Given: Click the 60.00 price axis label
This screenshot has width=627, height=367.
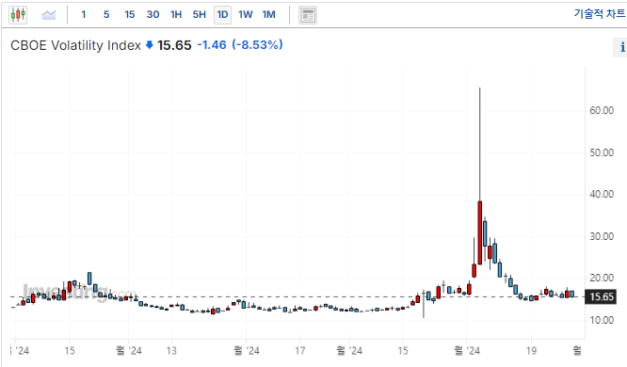Looking at the screenshot, I should click(x=602, y=110).
